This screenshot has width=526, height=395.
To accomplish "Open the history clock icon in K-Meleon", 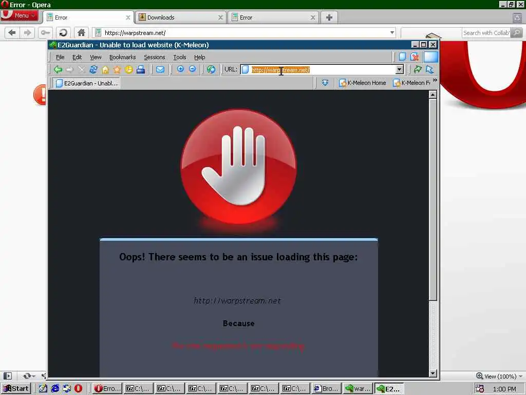I will pos(129,69).
